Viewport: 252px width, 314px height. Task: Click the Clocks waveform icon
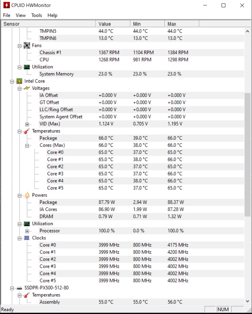[x=27, y=238]
